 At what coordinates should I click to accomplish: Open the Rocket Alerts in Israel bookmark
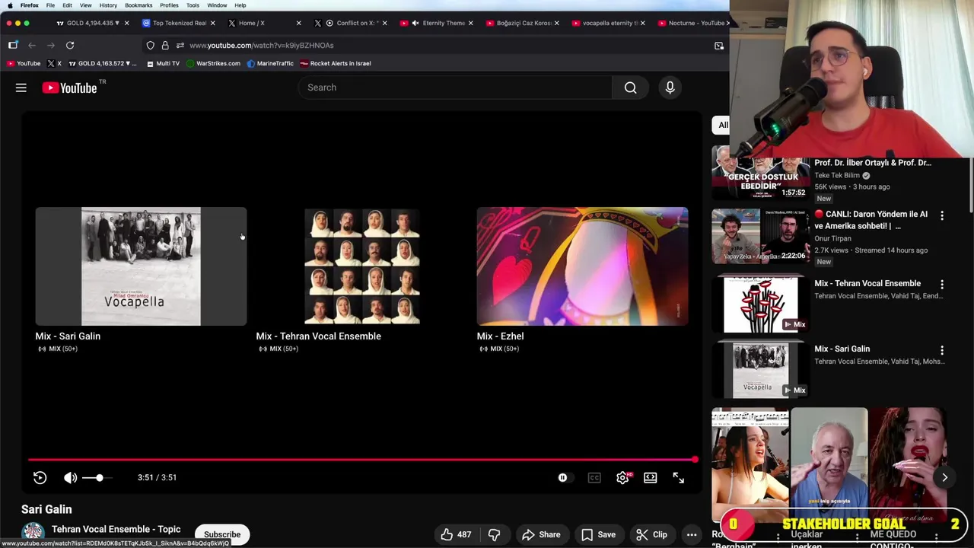point(336,63)
